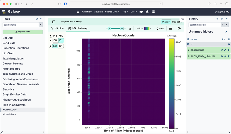
Task: Open the notifications bell icon
Action: tap(147, 12)
